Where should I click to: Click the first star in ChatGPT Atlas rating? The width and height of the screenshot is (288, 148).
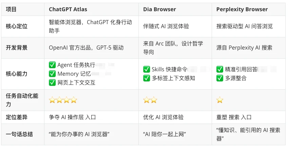pos(52,100)
